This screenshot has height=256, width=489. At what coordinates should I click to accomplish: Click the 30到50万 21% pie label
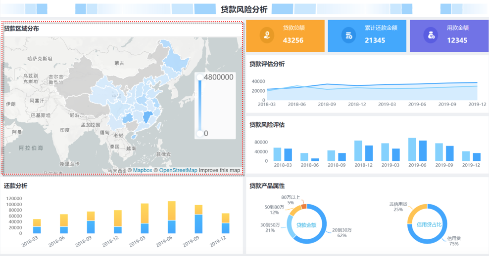[270, 227]
